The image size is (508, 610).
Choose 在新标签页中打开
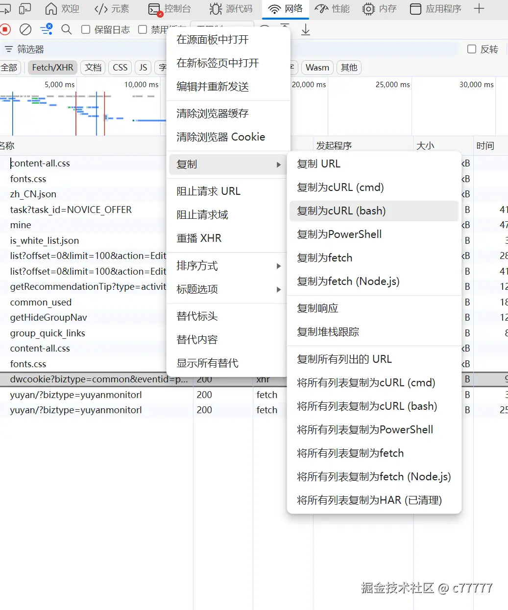pyautogui.click(x=228, y=63)
